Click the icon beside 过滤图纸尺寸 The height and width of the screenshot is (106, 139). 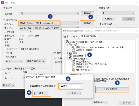[74, 67]
